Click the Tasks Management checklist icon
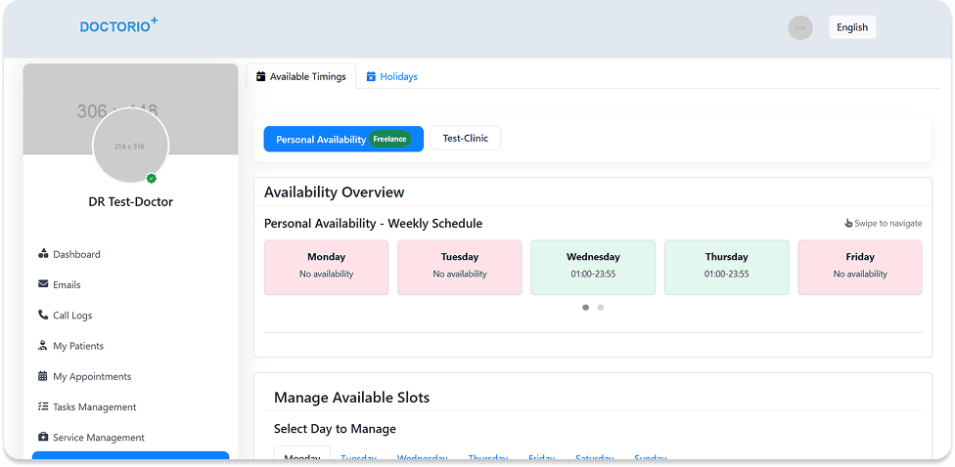This screenshot has width=955, height=467. point(43,406)
